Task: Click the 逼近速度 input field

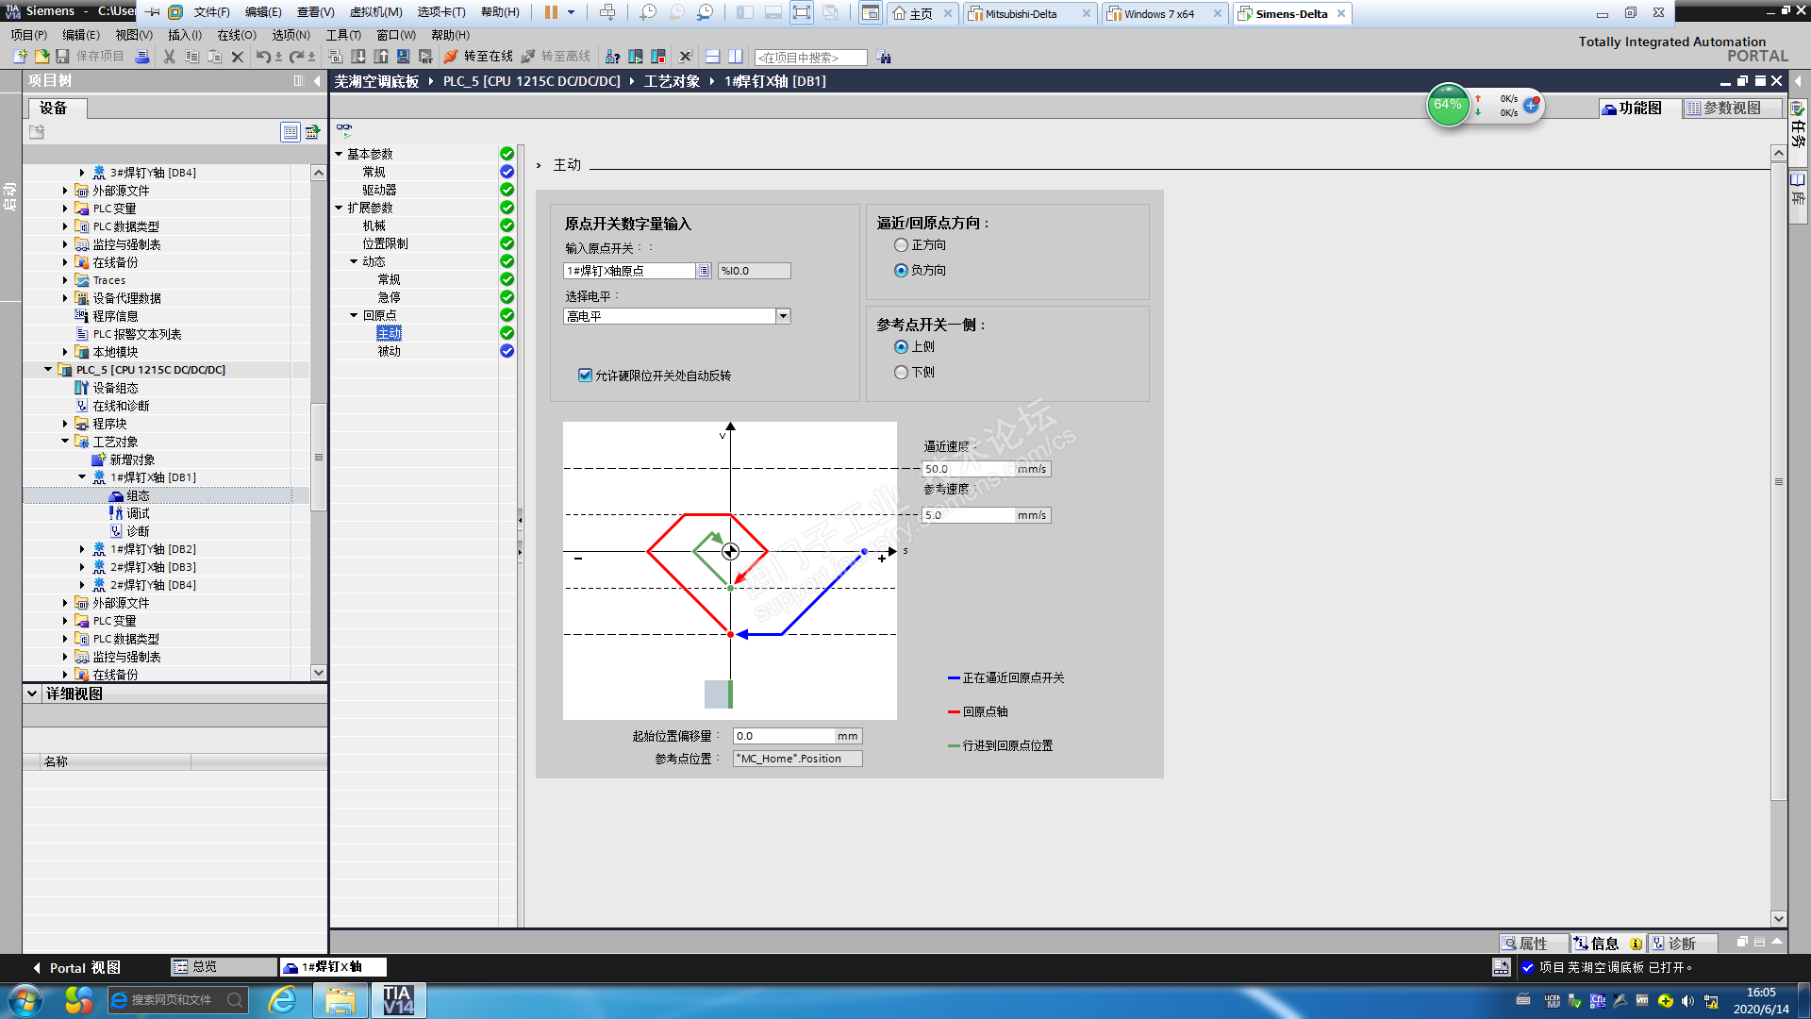Action: click(x=968, y=469)
